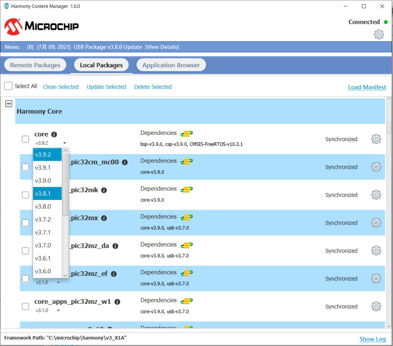This screenshot has width=393, height=346.
Task: Open settings gear for core package row
Action: (376, 139)
